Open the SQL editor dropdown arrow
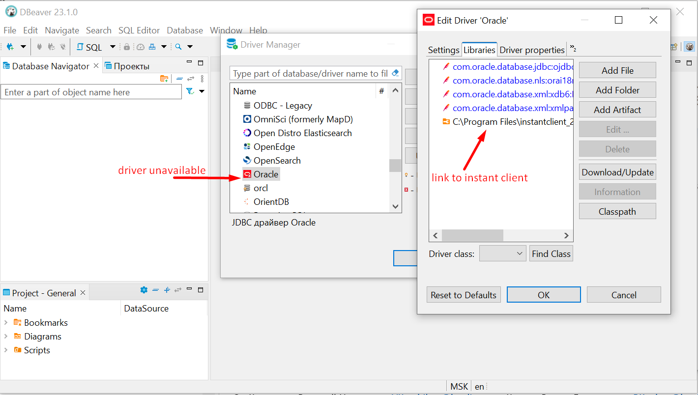The height and width of the screenshot is (395, 698). pos(113,47)
